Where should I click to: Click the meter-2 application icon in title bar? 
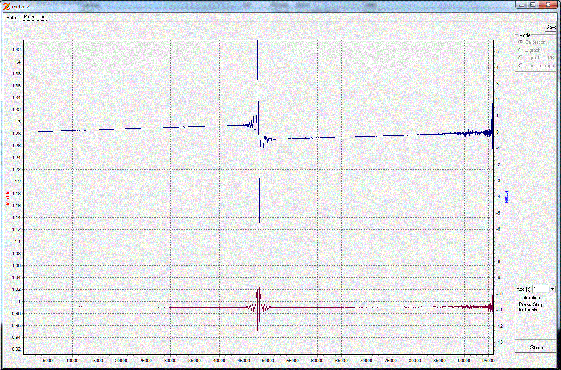6,6
